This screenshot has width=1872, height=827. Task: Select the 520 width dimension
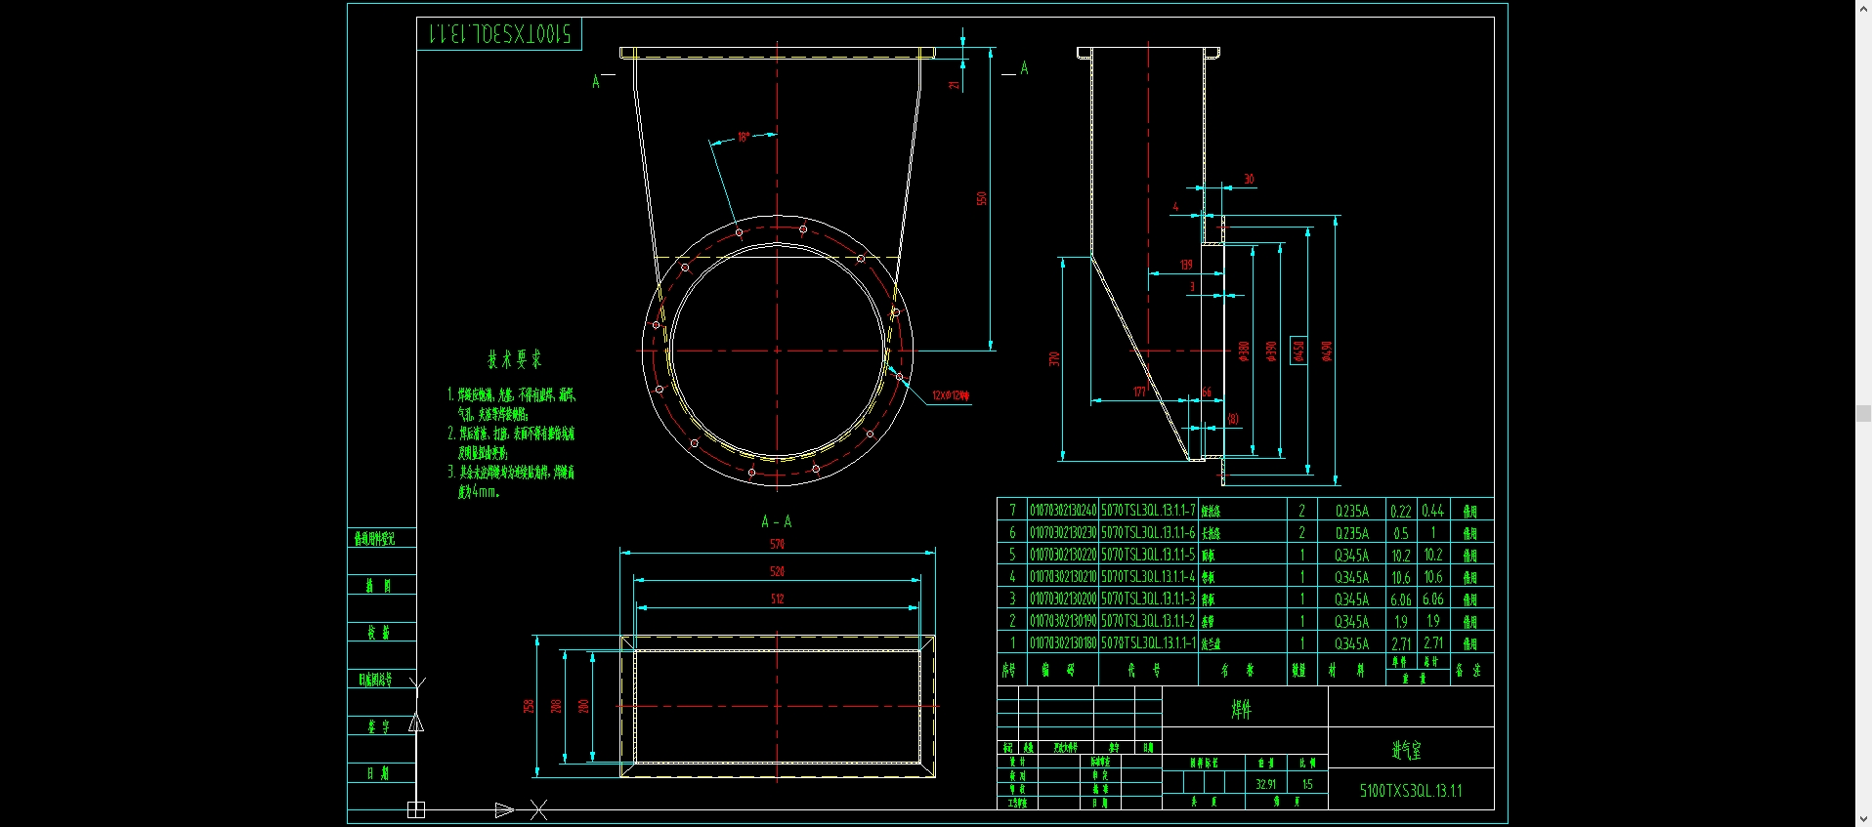(x=778, y=571)
